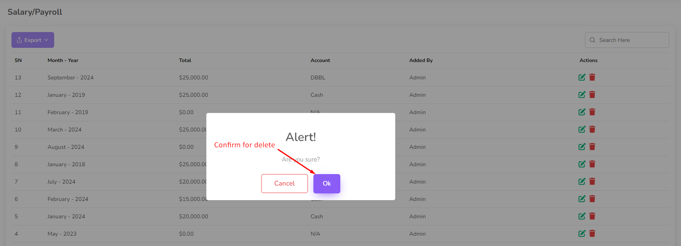
Task: Click the Month - Year column header
Action: coord(63,60)
